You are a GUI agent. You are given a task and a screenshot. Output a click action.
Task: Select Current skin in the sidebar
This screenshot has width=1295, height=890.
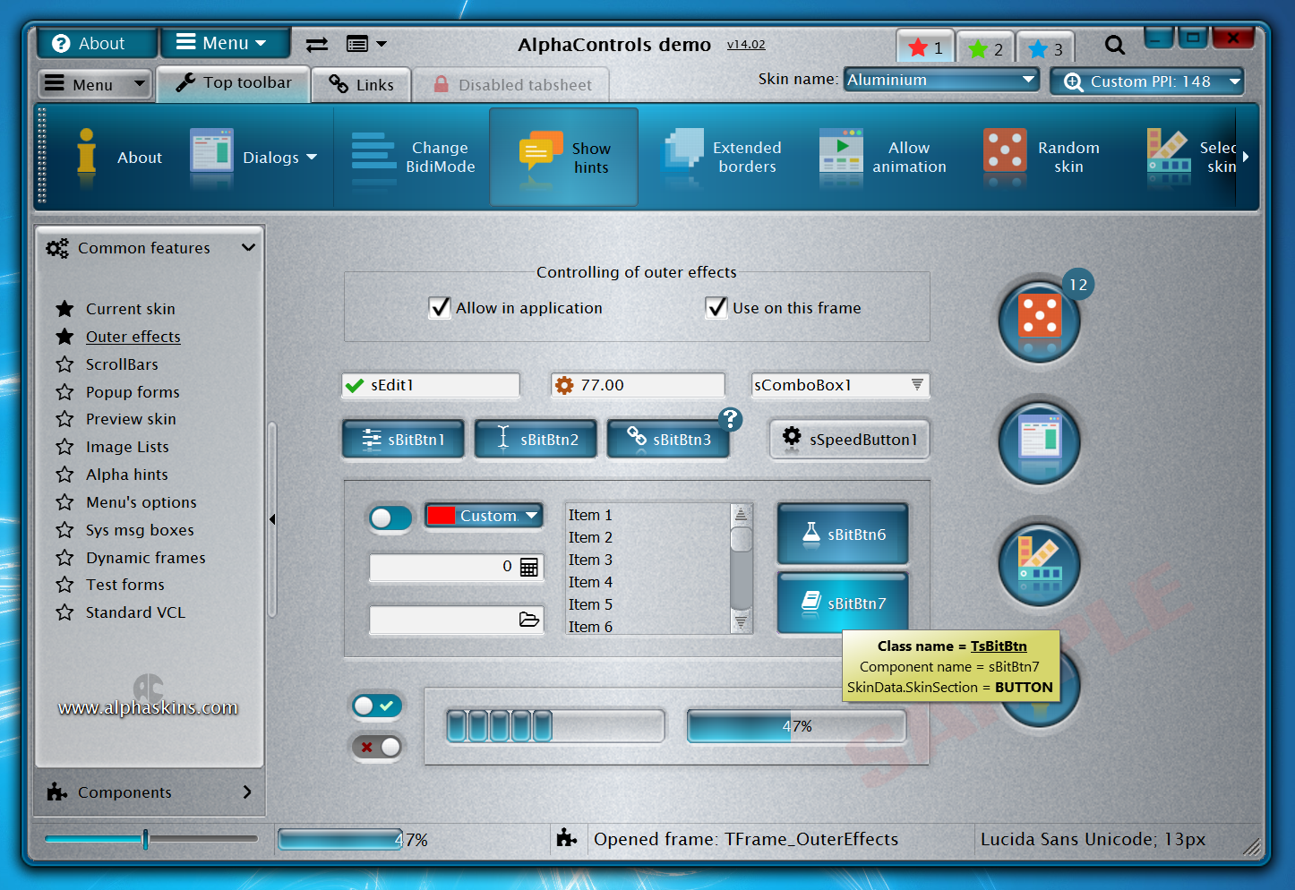[130, 309]
